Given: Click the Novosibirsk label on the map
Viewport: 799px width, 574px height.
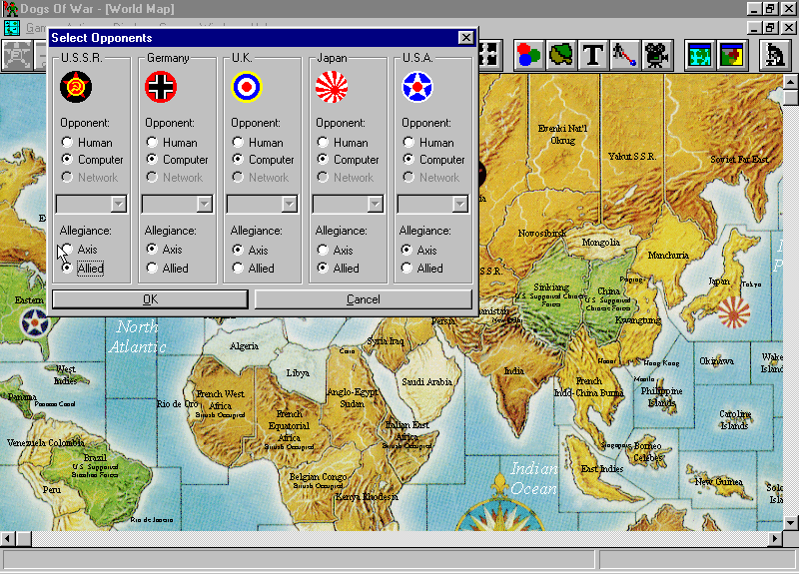Looking at the screenshot, I should [542, 234].
